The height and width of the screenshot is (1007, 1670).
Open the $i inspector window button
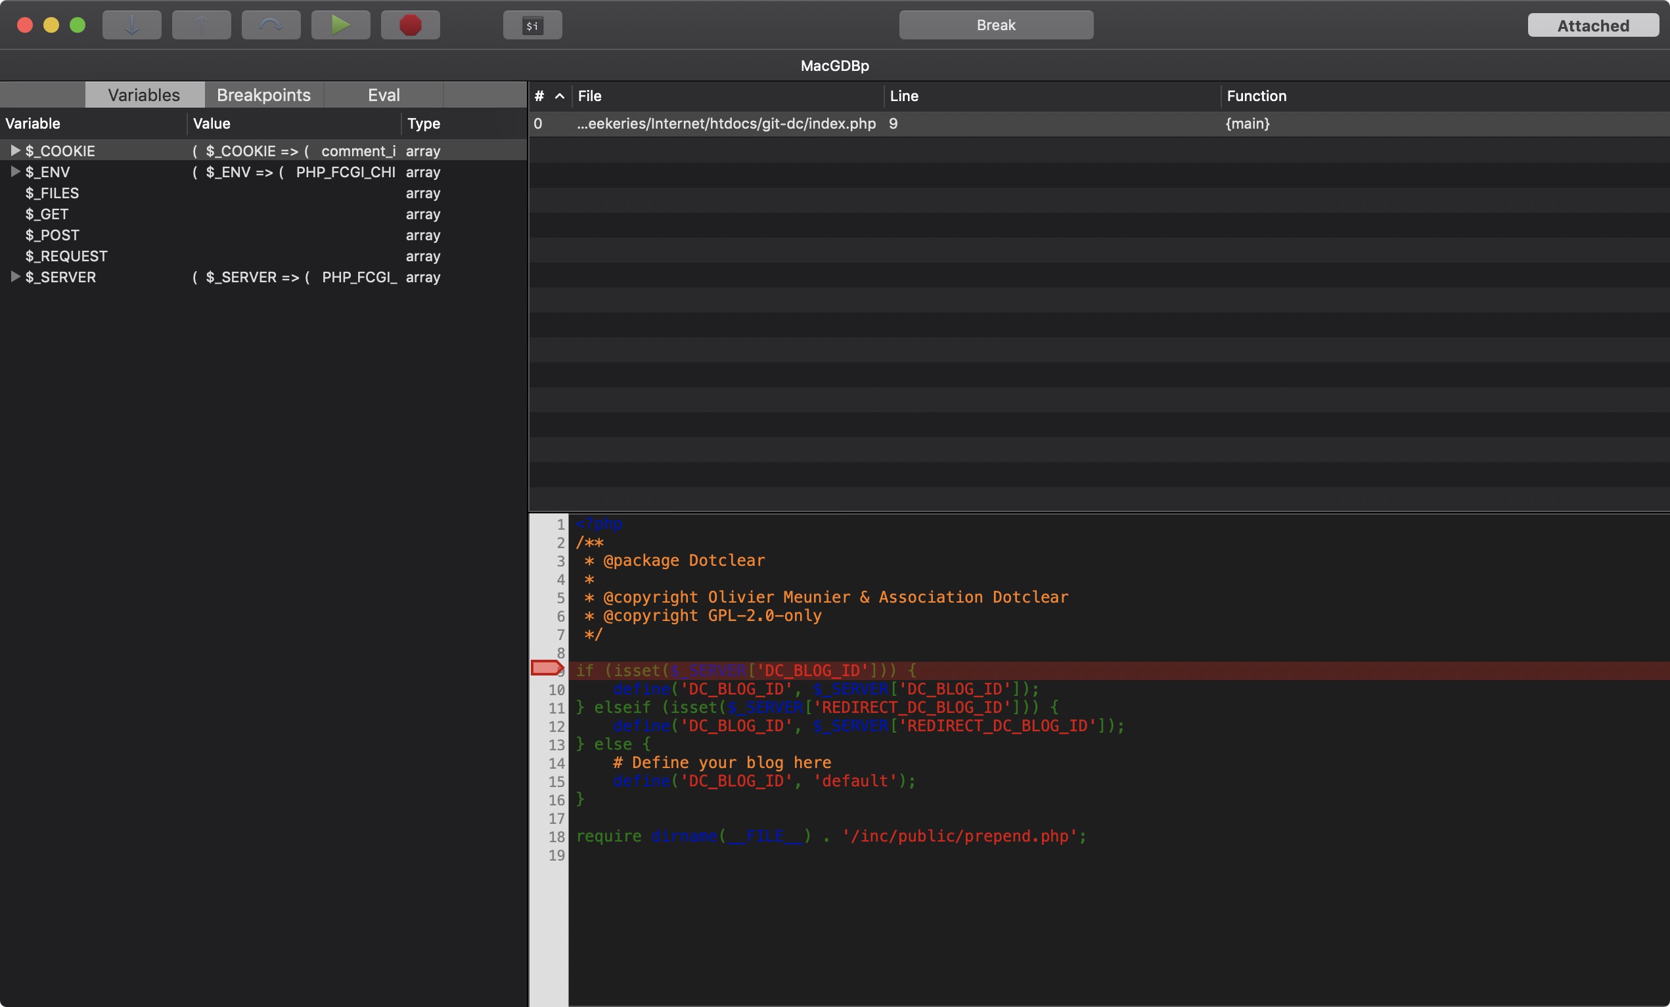click(x=532, y=25)
